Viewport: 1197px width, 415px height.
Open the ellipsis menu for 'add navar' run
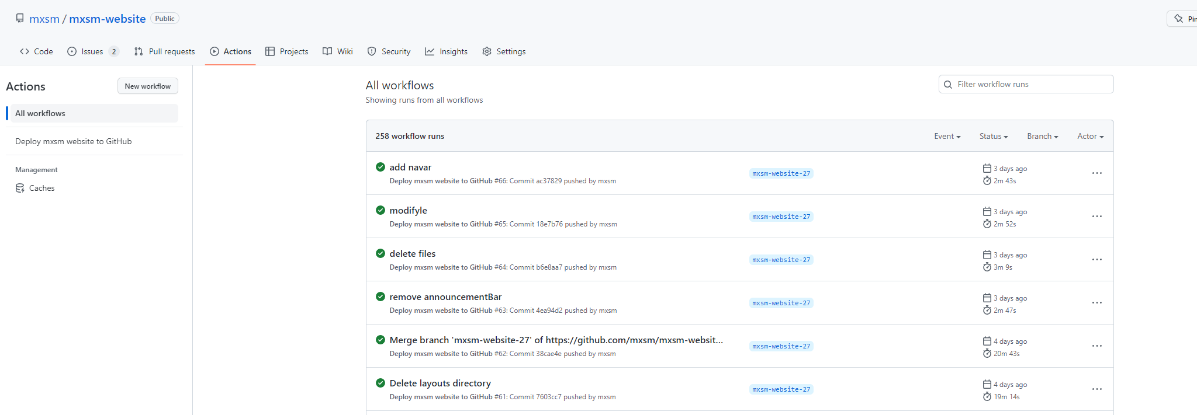pyautogui.click(x=1097, y=173)
